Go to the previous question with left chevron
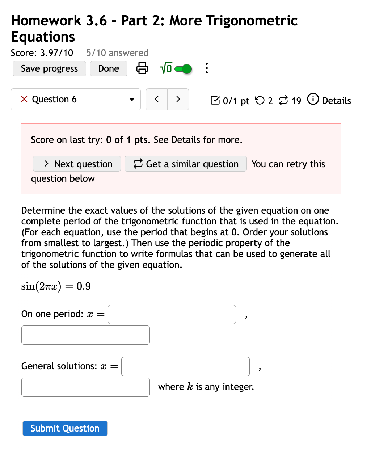Viewport: 371px width, 450px height. 156,99
